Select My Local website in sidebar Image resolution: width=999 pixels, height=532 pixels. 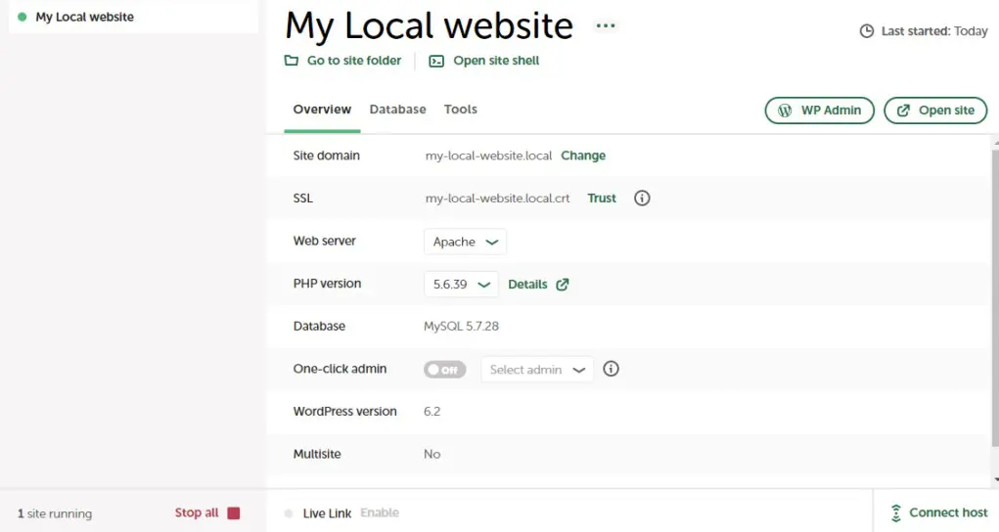coord(84,17)
